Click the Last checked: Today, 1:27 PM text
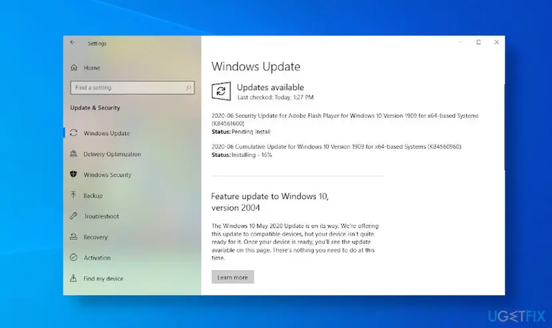The height and width of the screenshot is (328, 552). (x=275, y=97)
